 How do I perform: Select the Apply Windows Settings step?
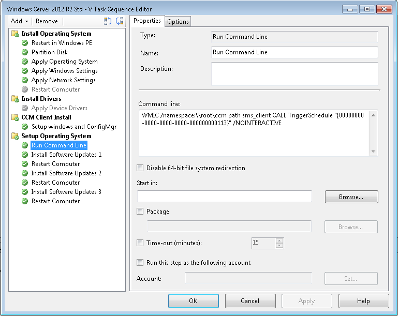click(x=65, y=71)
